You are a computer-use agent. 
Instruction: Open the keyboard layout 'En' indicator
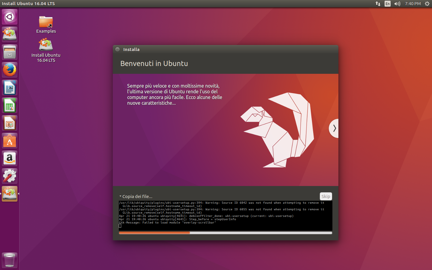[x=387, y=4]
